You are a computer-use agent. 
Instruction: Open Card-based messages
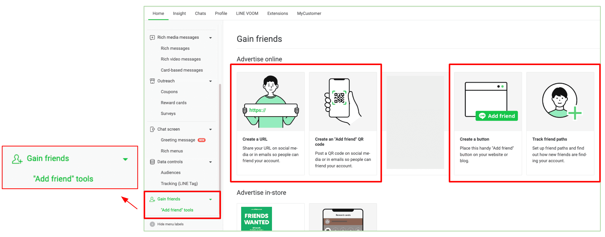point(182,70)
